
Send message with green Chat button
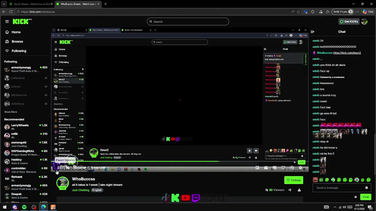tap(366, 197)
